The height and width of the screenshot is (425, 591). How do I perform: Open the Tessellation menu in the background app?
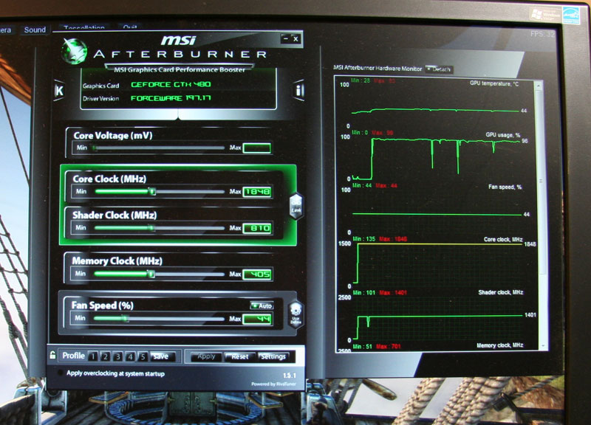[84, 27]
